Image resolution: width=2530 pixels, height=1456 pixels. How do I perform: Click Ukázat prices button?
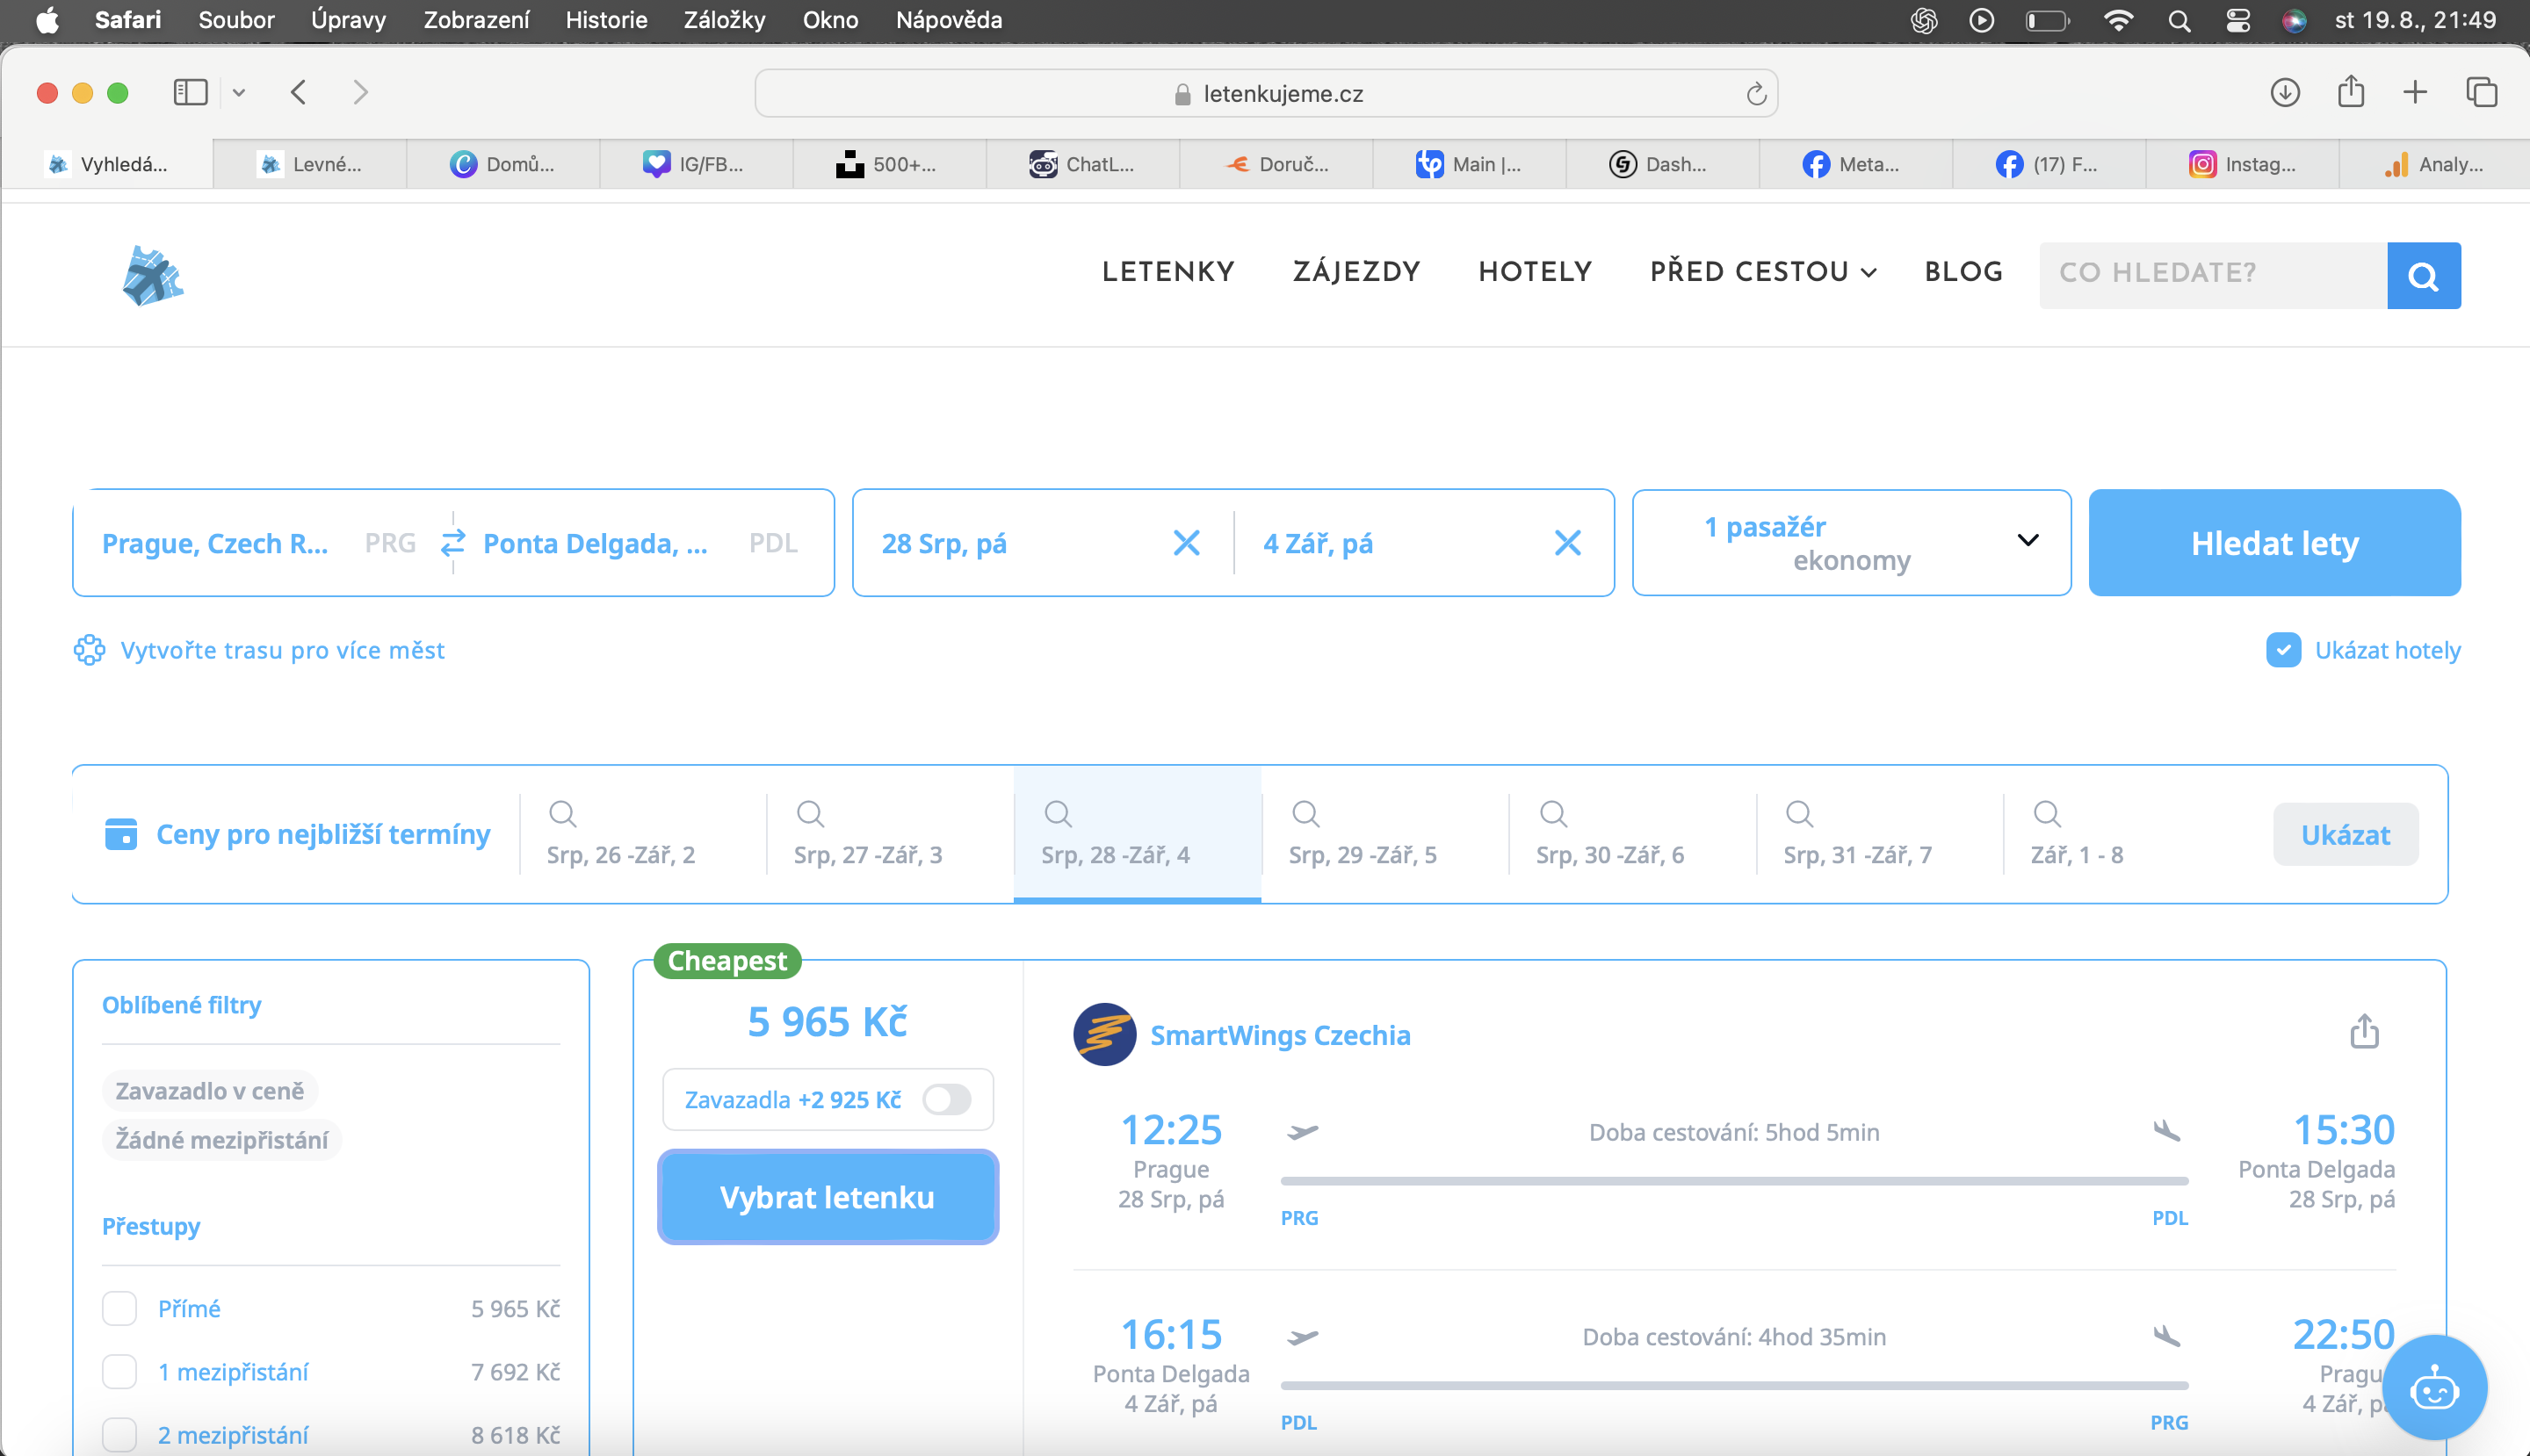pyautogui.click(x=2345, y=834)
